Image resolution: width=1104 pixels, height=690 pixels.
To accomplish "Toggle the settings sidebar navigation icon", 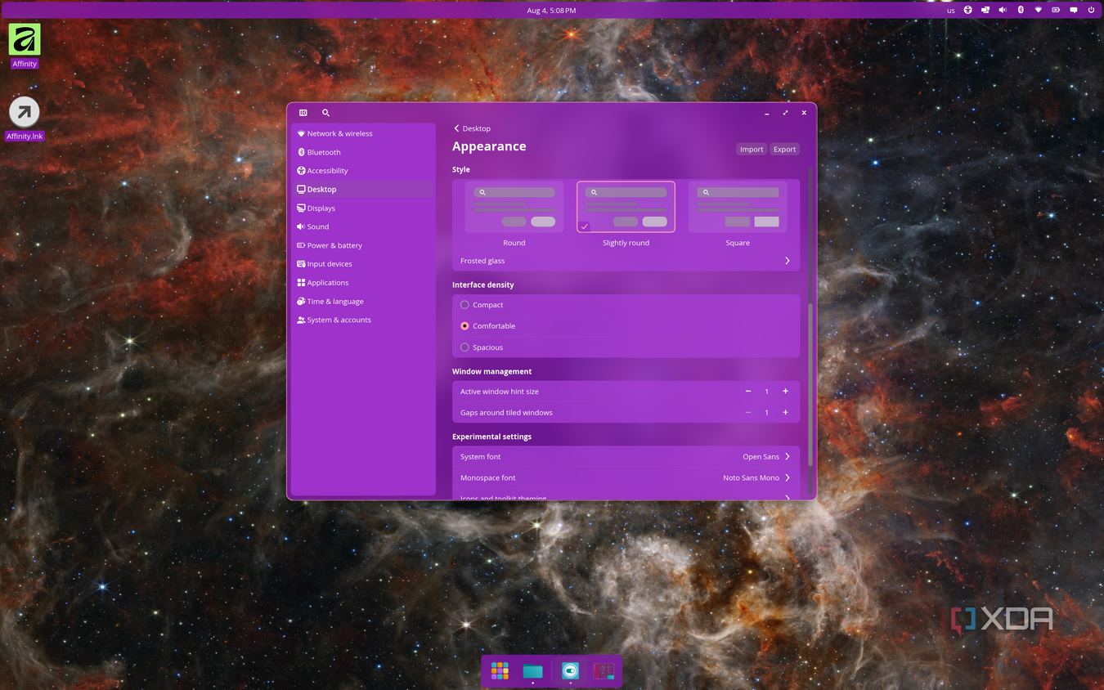I will [303, 113].
